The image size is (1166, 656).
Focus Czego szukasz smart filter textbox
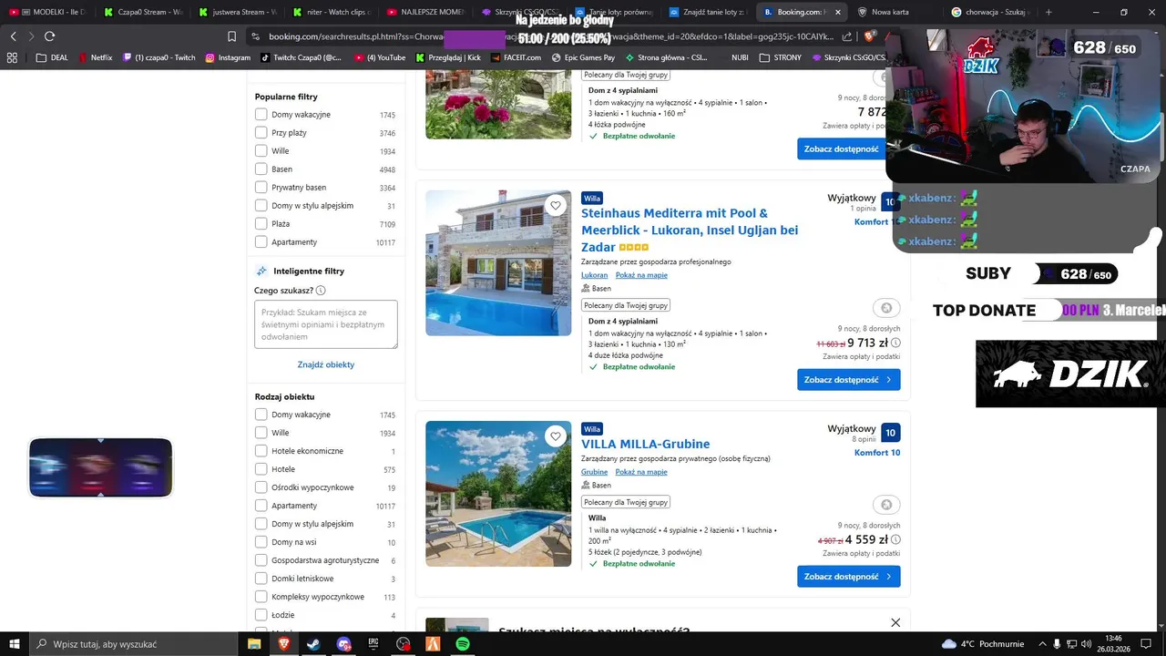(x=326, y=324)
